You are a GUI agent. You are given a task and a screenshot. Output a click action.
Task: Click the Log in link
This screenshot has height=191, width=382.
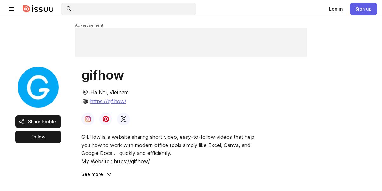336,9
